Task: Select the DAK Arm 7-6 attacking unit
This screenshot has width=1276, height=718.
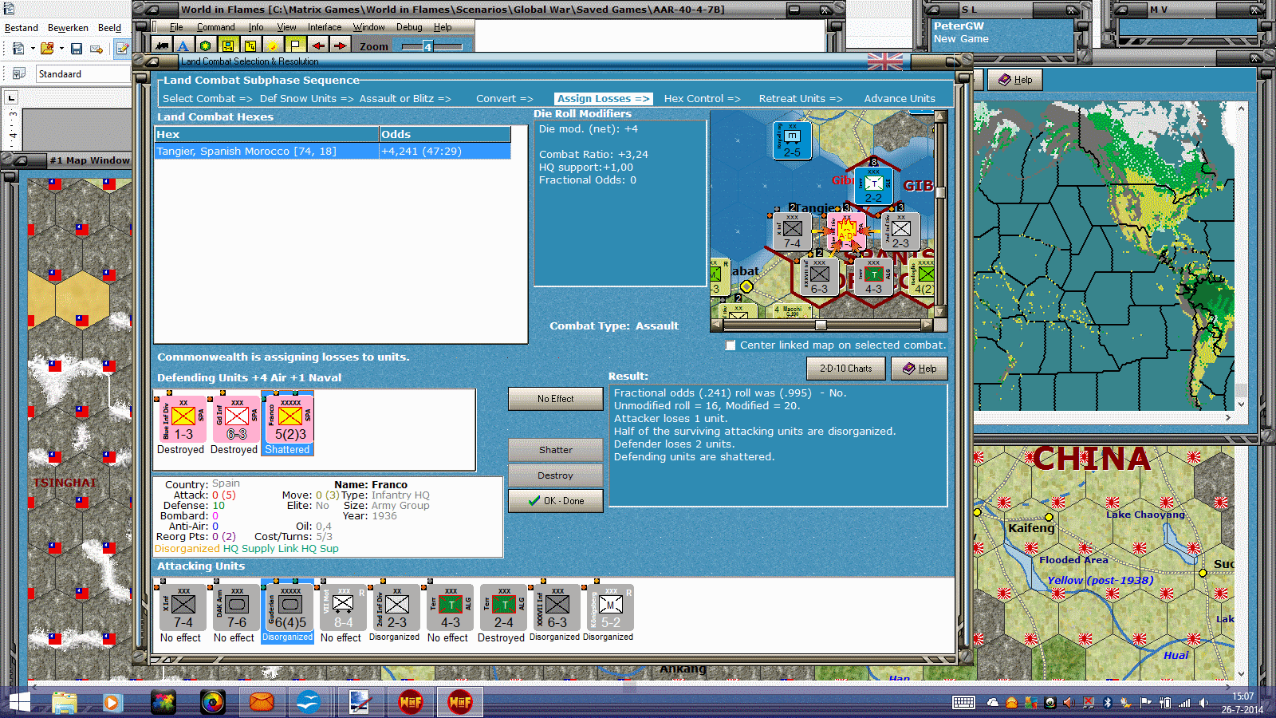Action: [x=234, y=611]
